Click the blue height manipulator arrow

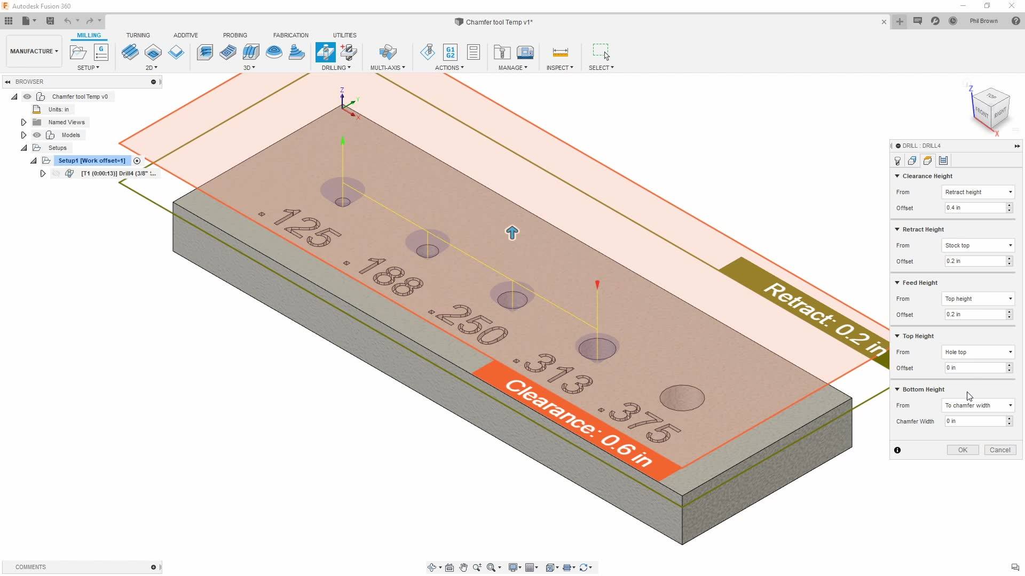point(512,233)
